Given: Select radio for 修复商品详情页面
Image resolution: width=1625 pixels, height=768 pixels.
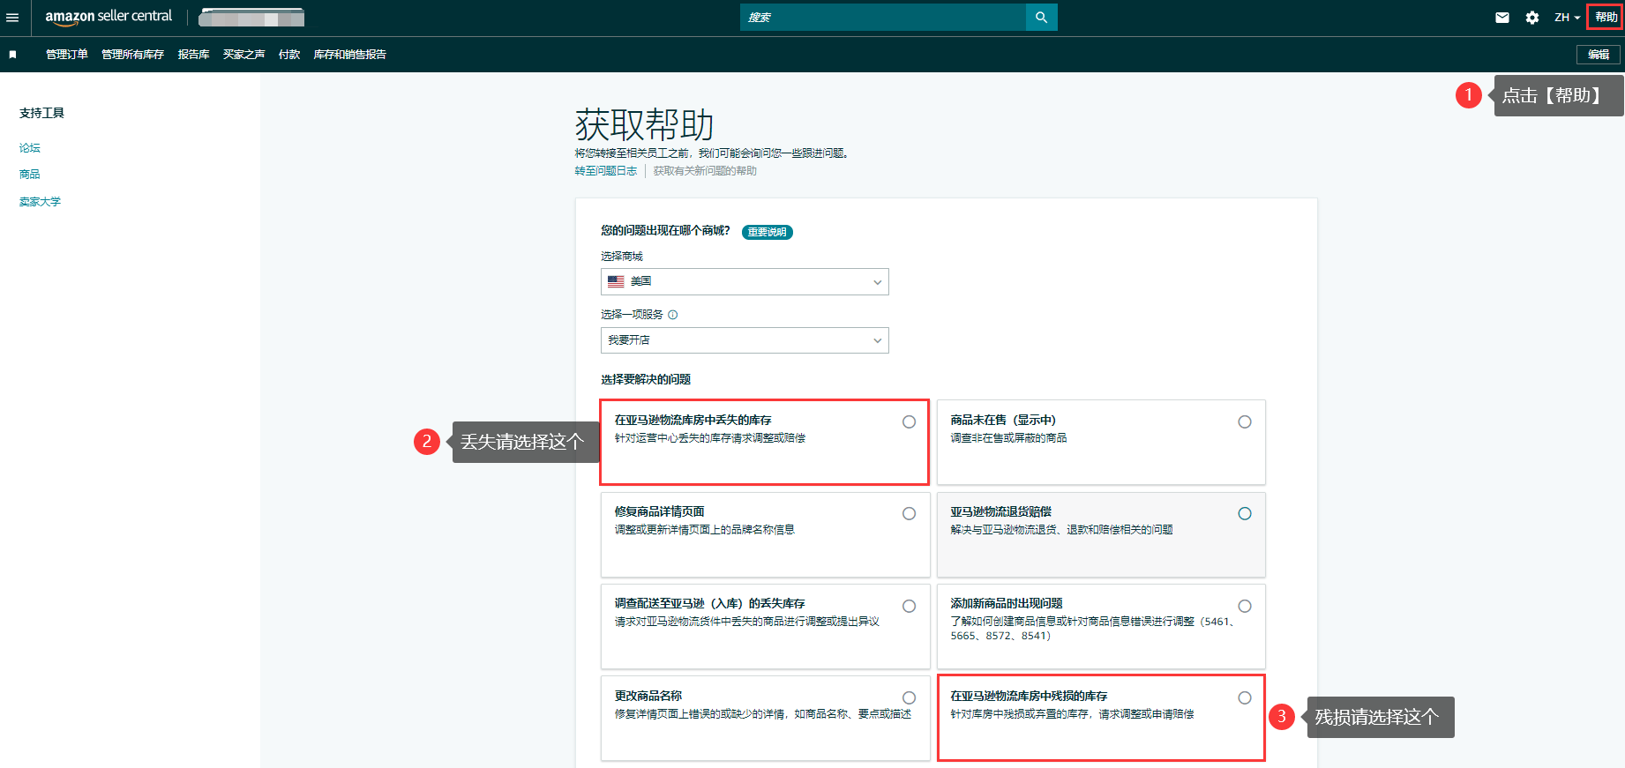Looking at the screenshot, I should 909,514.
